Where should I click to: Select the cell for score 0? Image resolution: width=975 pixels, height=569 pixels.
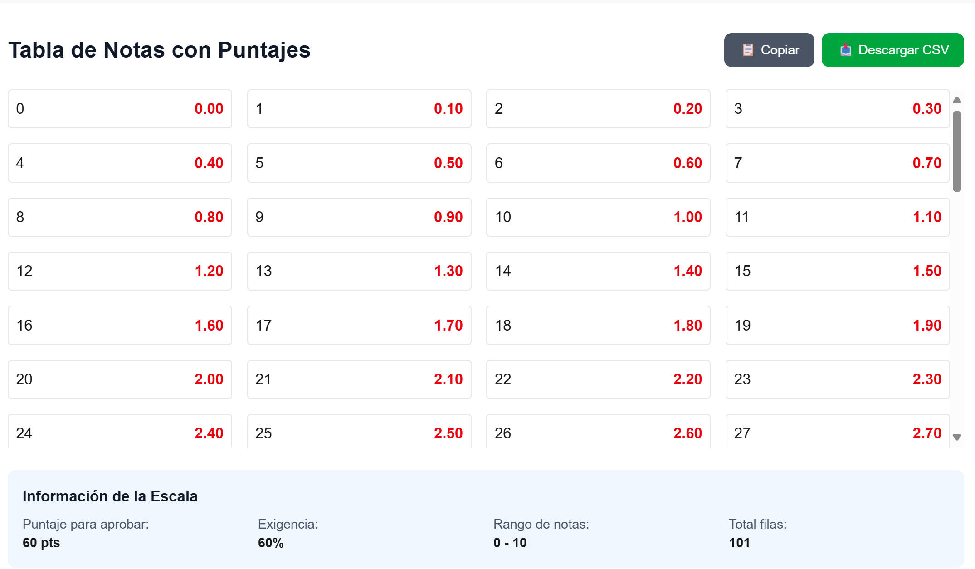(120, 109)
